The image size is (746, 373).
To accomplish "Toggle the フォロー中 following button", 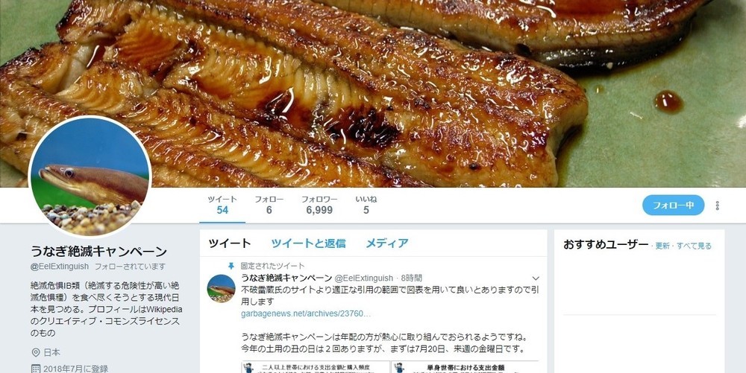I will click(x=673, y=205).
